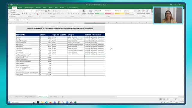Toggle Ajustar texto wrap
Viewport: 192px width, 108px height.
(57, 11)
